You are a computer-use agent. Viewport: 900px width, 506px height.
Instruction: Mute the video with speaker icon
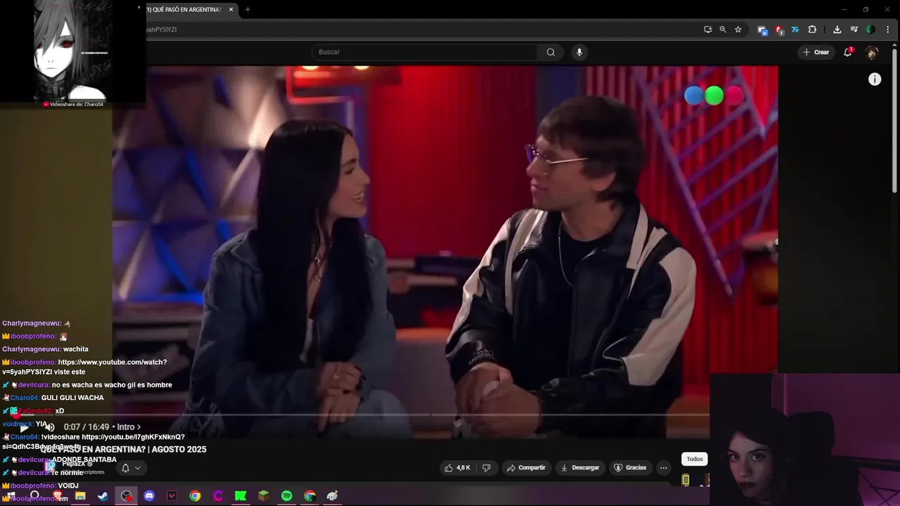click(x=49, y=427)
